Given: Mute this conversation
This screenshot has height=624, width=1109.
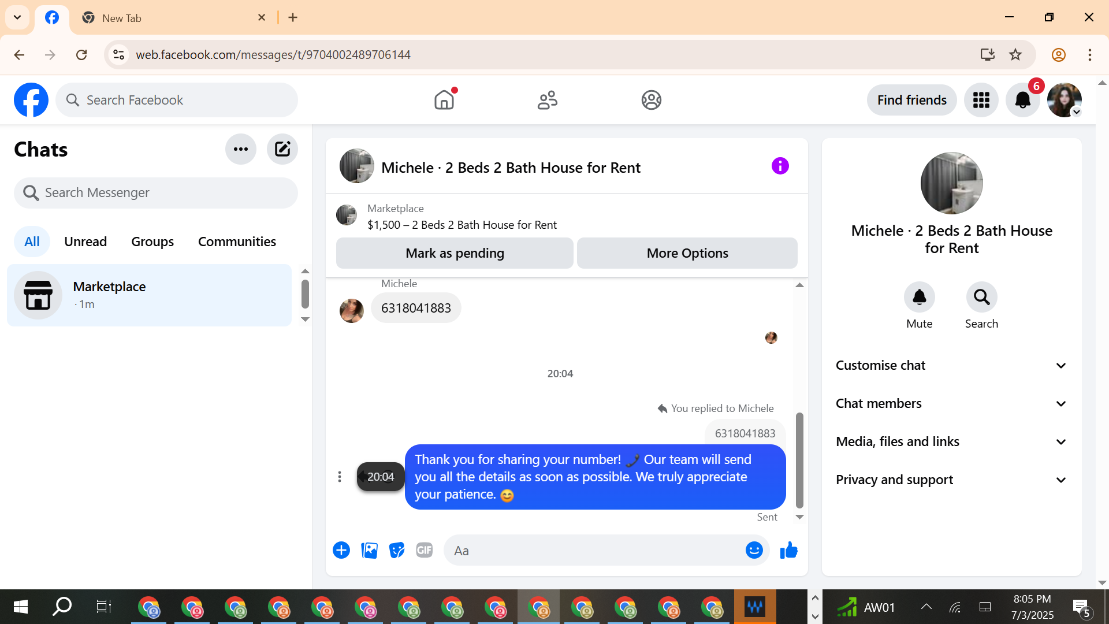Looking at the screenshot, I should tap(919, 298).
